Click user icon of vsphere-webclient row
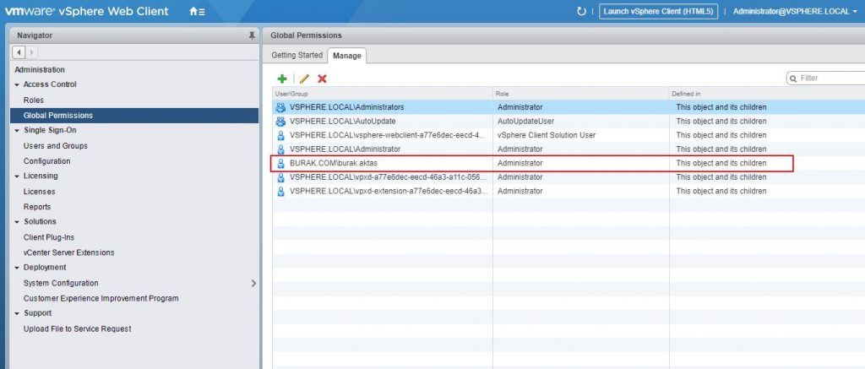This screenshot has width=865, height=369. (x=280, y=135)
